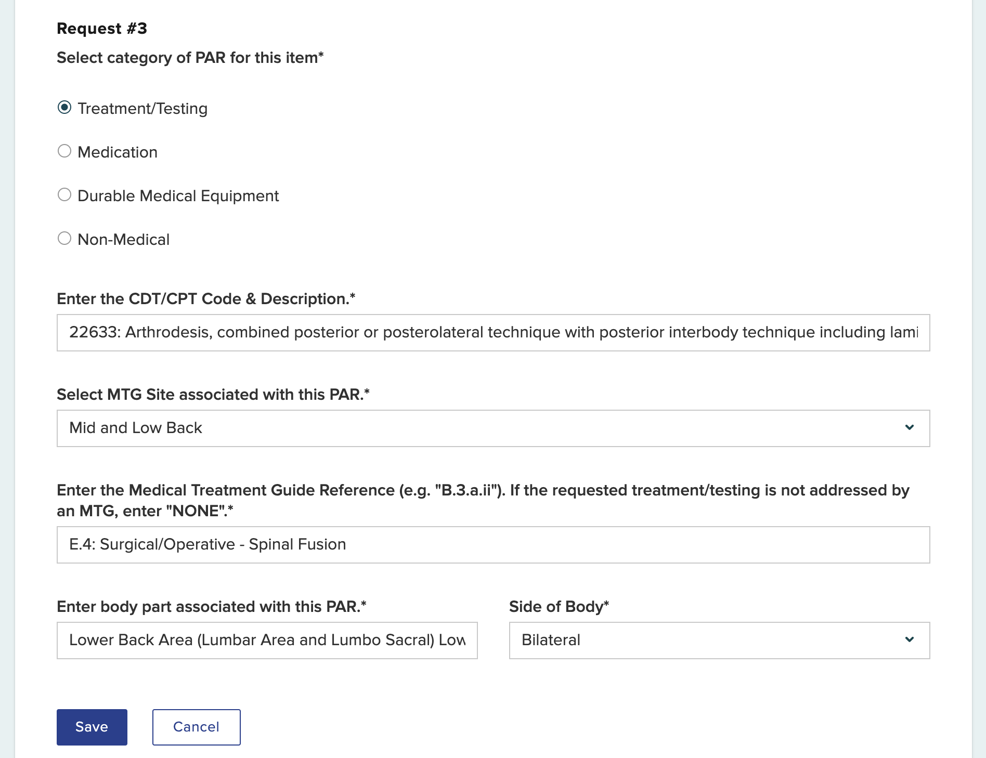Click 'Enter the CDT/CPT Code & Description' label
The width and height of the screenshot is (986, 758).
(205, 299)
